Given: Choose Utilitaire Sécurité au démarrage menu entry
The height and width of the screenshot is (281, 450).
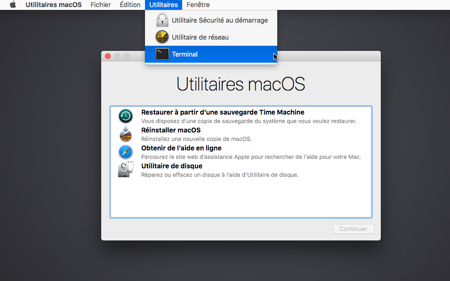Looking at the screenshot, I should click(x=211, y=20).
